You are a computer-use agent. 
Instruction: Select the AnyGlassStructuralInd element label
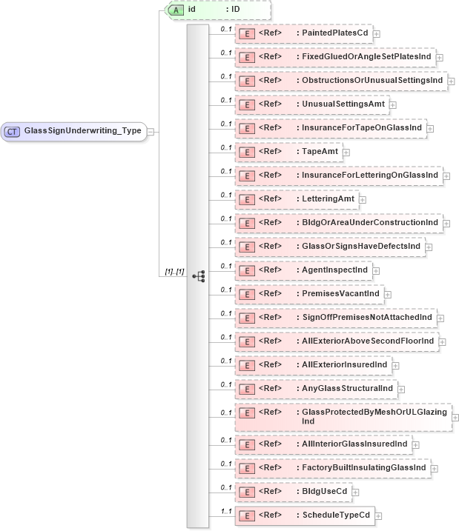(x=344, y=389)
